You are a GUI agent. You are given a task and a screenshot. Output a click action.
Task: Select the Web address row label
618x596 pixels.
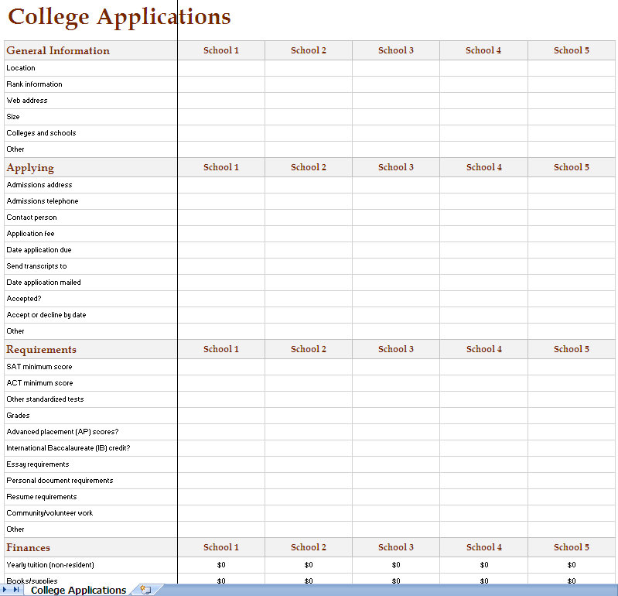27,100
